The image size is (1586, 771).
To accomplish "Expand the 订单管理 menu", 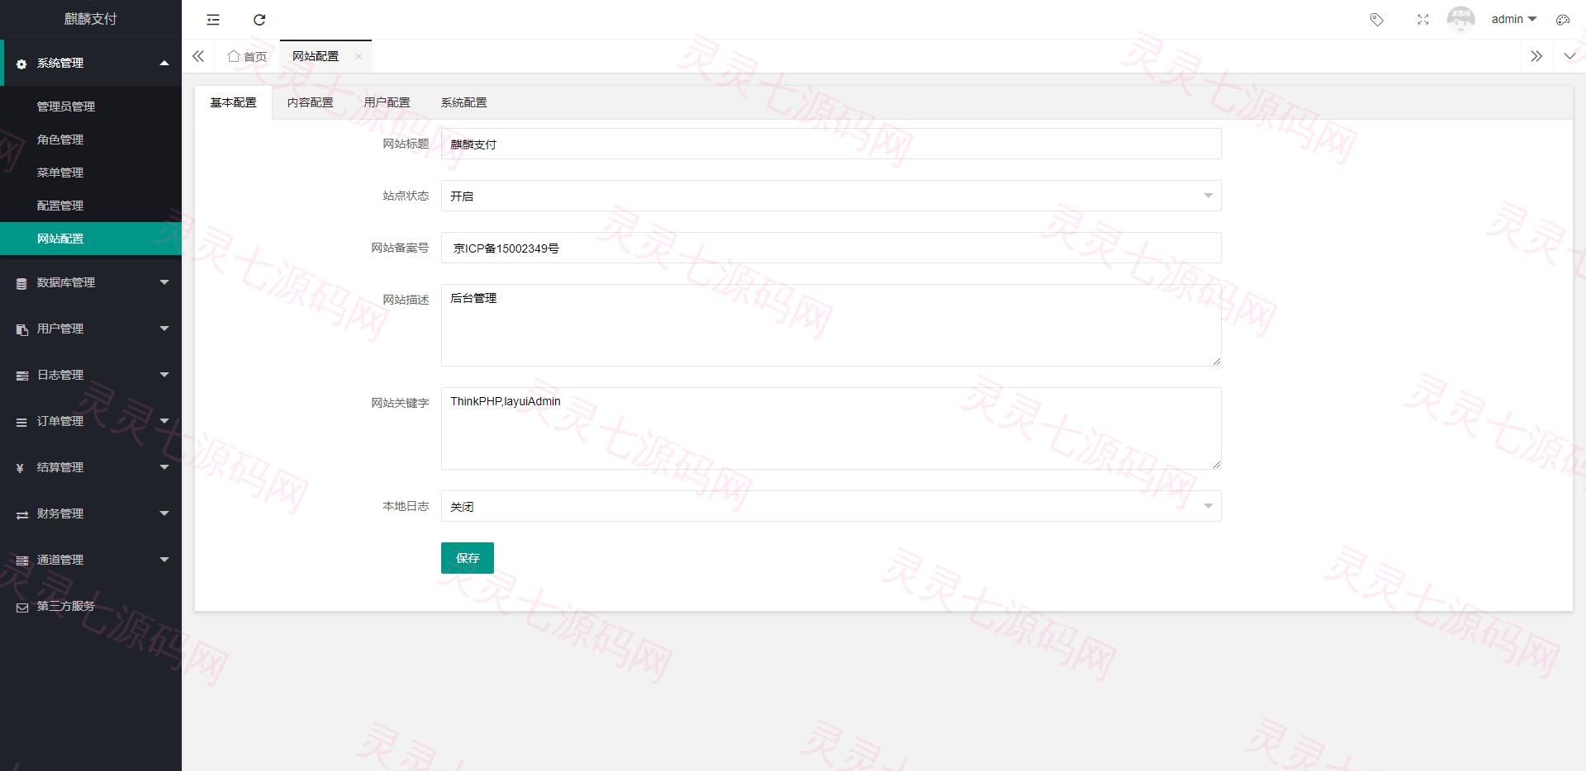I will coord(91,421).
